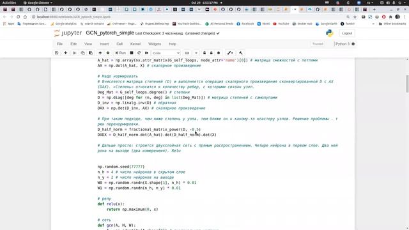Click the line np.random.seed(77777)
Screen dimensions: 409x230
coord(121,167)
